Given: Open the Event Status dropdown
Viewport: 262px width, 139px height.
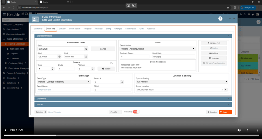Looking at the screenshot, I should (x=157, y=49).
